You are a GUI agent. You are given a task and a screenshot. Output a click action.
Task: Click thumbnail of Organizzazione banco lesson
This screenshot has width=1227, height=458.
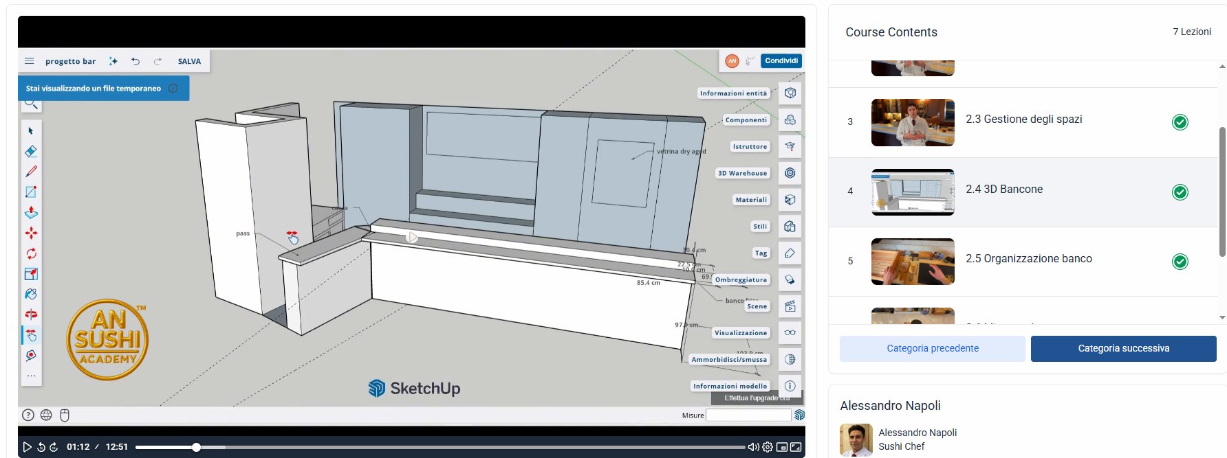pyautogui.click(x=913, y=262)
